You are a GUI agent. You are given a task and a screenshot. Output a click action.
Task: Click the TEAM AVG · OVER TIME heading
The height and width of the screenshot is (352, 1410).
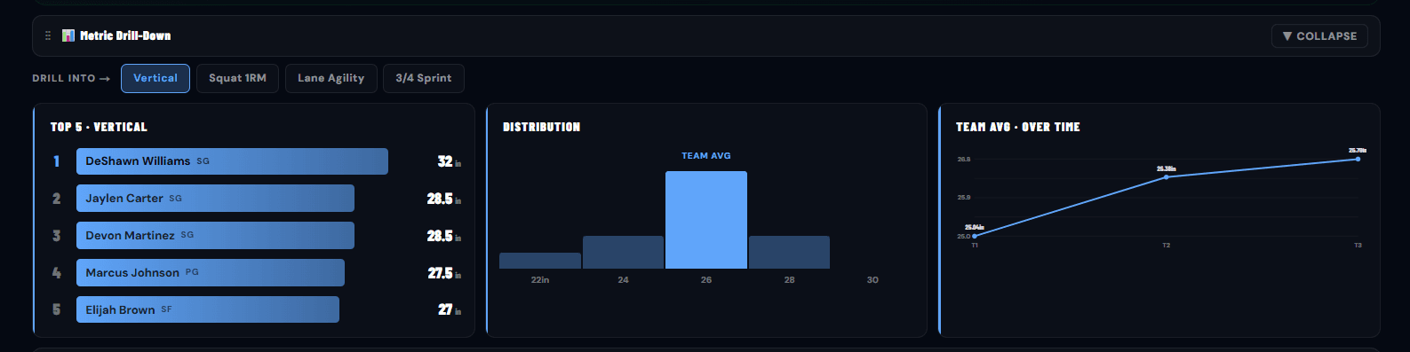[1018, 127]
